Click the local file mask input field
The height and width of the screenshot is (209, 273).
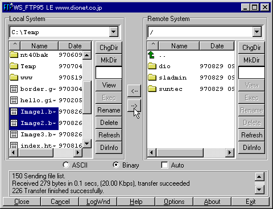click(x=109, y=73)
